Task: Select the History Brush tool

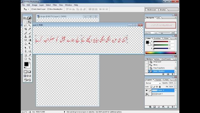Action: [x=30, y=37]
